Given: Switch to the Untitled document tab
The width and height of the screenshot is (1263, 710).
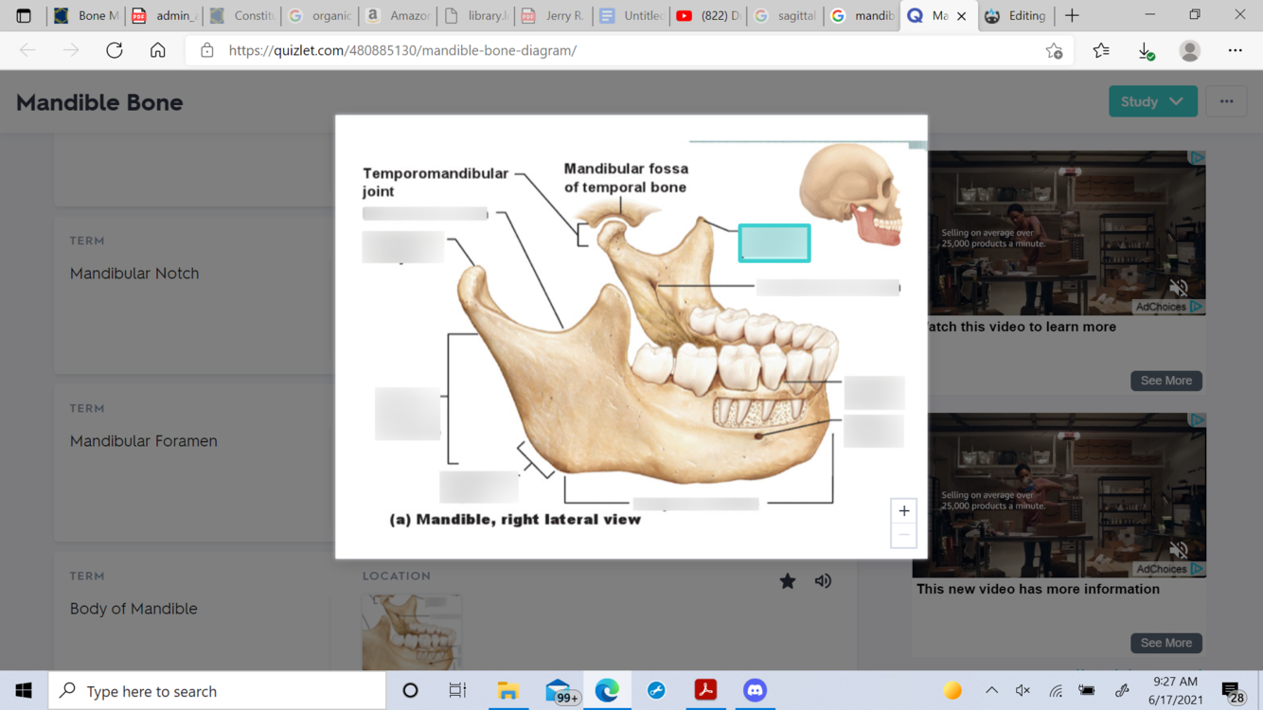Looking at the screenshot, I should (x=631, y=15).
